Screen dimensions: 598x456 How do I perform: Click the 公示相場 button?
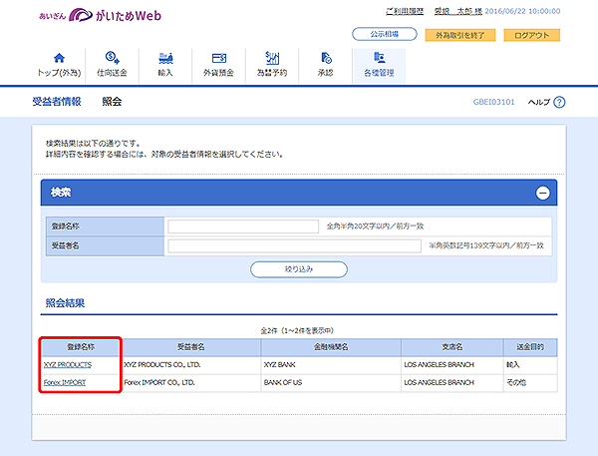385,34
